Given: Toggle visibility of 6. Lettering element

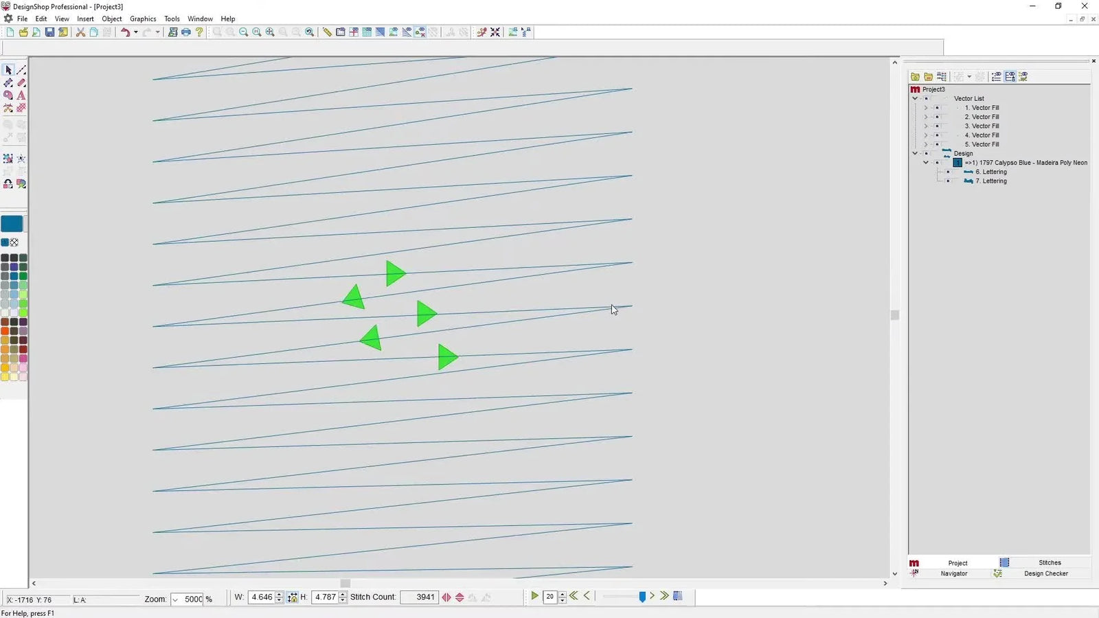Looking at the screenshot, I should pos(949,172).
